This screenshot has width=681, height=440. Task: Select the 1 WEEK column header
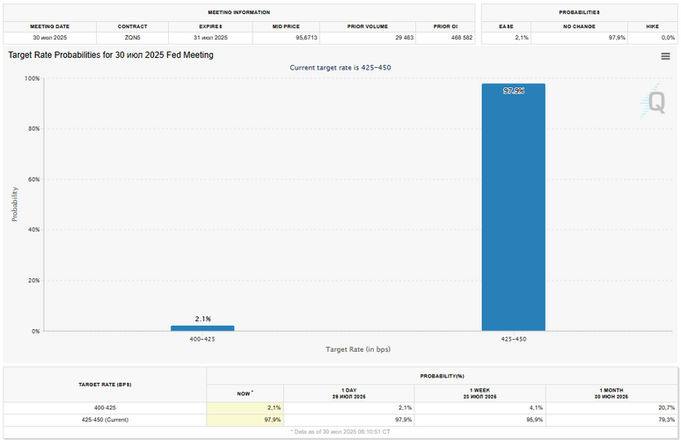[480, 392]
